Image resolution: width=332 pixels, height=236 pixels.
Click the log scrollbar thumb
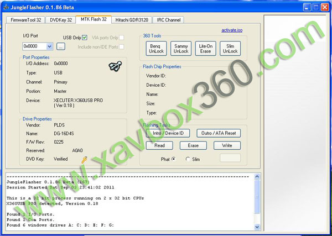pyautogui.click(x=257, y=196)
